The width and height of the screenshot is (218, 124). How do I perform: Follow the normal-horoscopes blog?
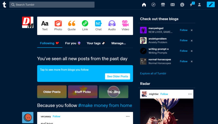click(183, 61)
